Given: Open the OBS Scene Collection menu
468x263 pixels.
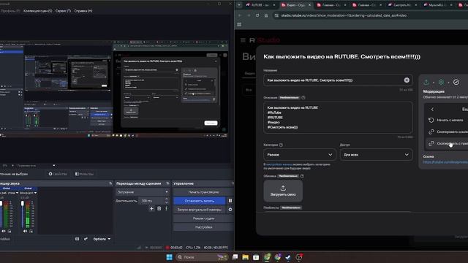Looking at the screenshot, I should tap(37, 11).
